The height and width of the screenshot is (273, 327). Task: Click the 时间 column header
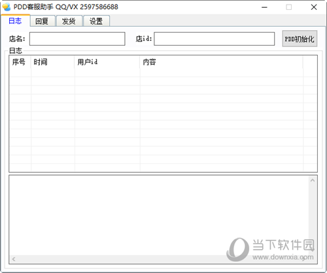[x=53, y=62]
